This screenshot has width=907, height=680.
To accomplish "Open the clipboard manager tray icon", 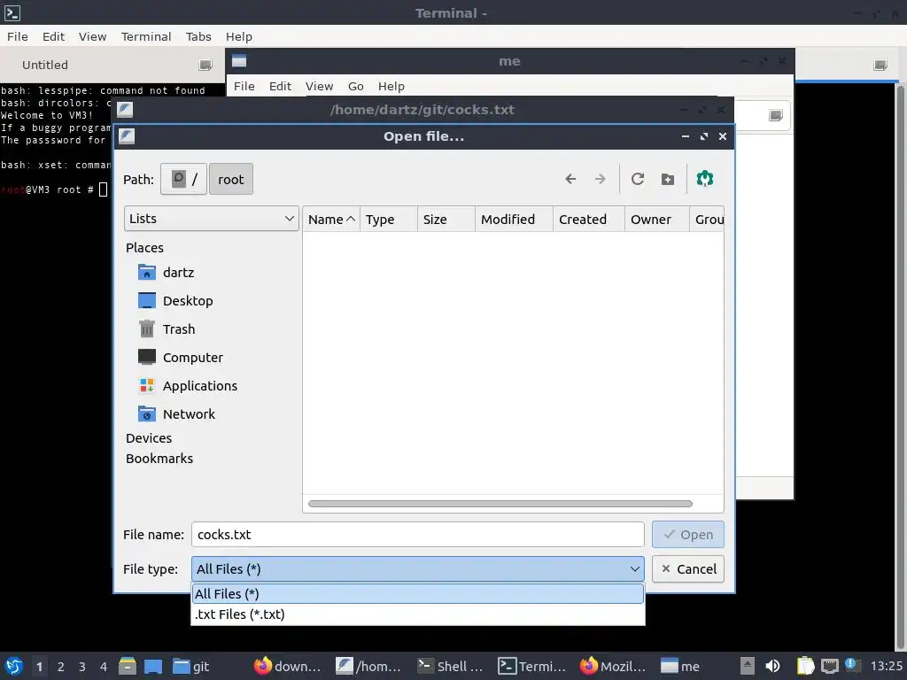I will pos(805,666).
